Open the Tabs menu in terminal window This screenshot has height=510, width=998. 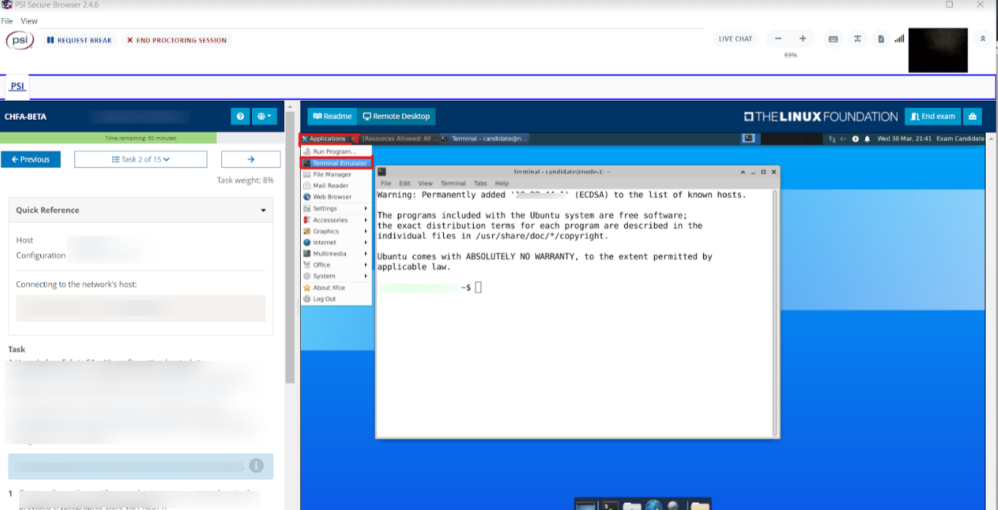click(480, 183)
